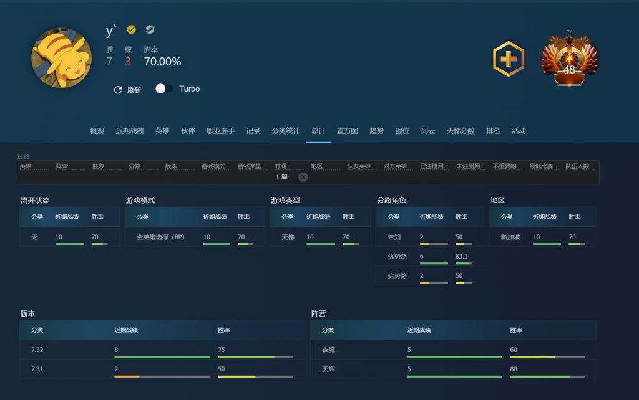Click the 7.32 win rate bar
639x400 pixels.
(257, 355)
